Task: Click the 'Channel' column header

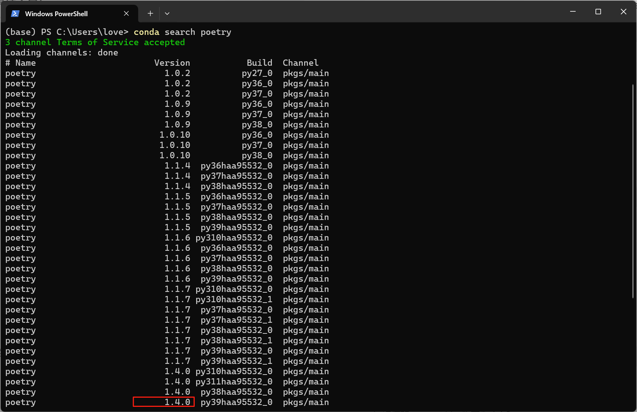Action: 301,63
